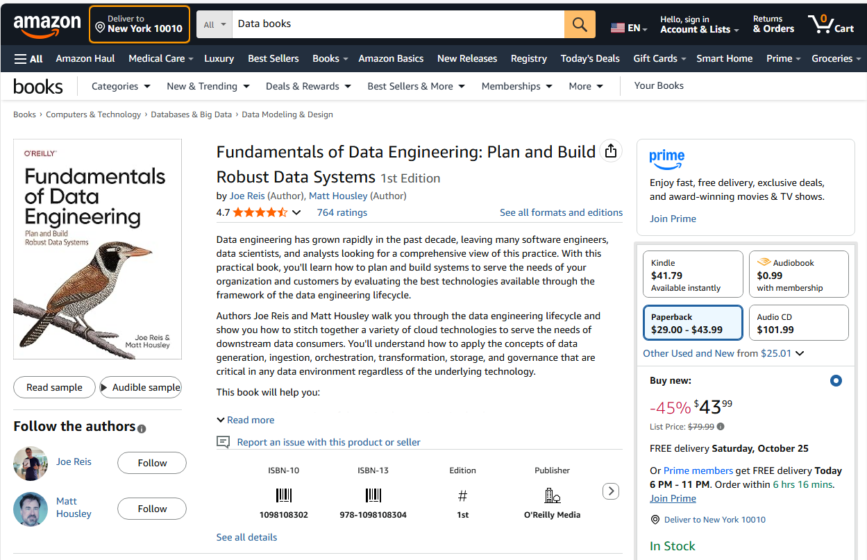Select the Paperback format option
867x560 pixels.
[x=693, y=323]
